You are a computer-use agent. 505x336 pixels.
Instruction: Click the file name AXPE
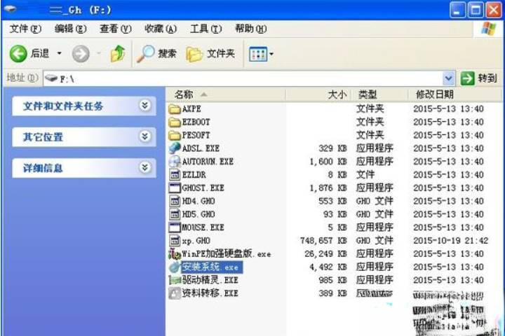point(191,109)
